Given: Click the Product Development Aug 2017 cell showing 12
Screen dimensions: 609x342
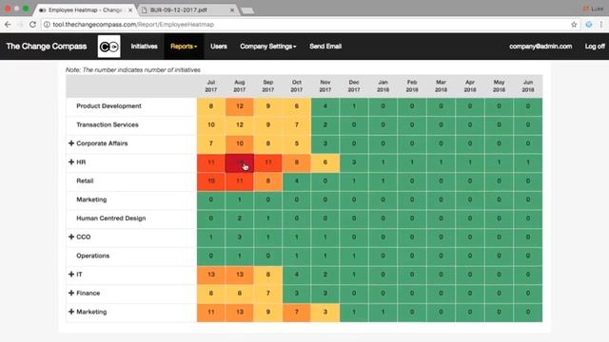Looking at the screenshot, I should 240,106.
